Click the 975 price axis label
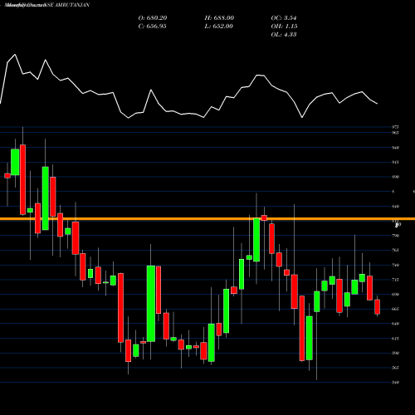This screenshot has height=415, width=415. point(395,127)
